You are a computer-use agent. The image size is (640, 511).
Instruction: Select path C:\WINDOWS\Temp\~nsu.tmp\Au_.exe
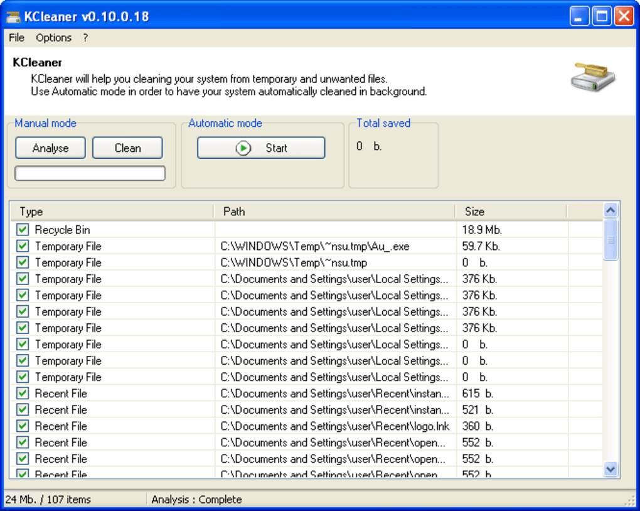pos(315,246)
